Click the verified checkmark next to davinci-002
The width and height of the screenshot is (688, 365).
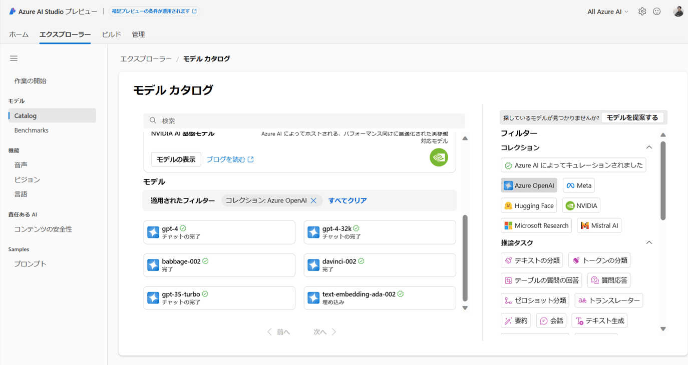point(361,261)
